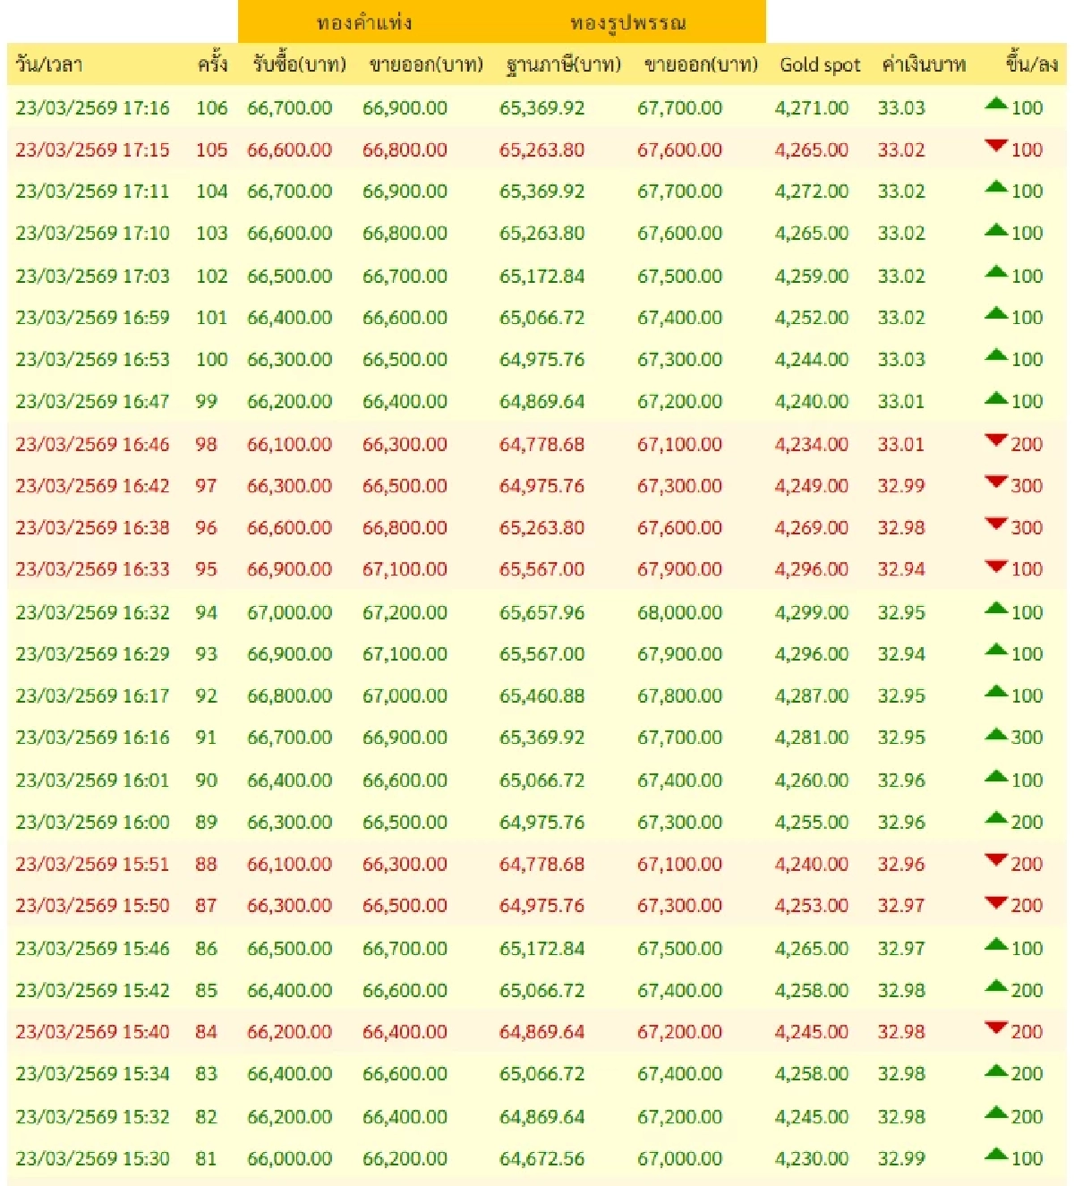The image size is (1074, 1186).
Task: Click the วัน/เวลา column header
Action: pos(49,64)
